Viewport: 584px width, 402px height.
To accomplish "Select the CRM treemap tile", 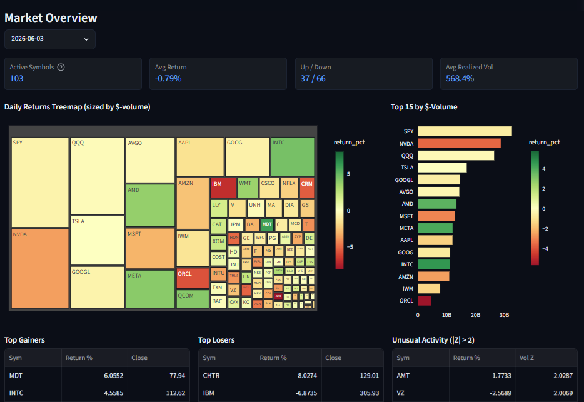I will point(307,188).
